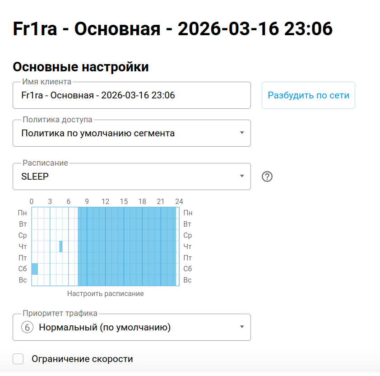Image resolution: width=380 pixels, height=376 pixels.
Task: Open the Политика доступа dropdown
Action: tap(131, 133)
